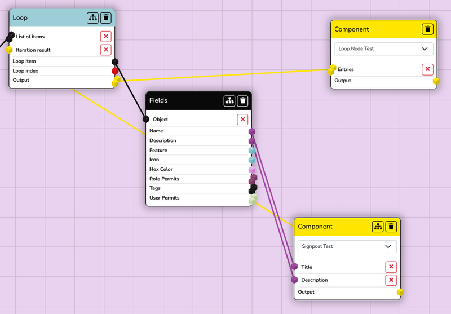Click the 'Role Permits' field label
The image size is (451, 314).
pyautogui.click(x=164, y=179)
